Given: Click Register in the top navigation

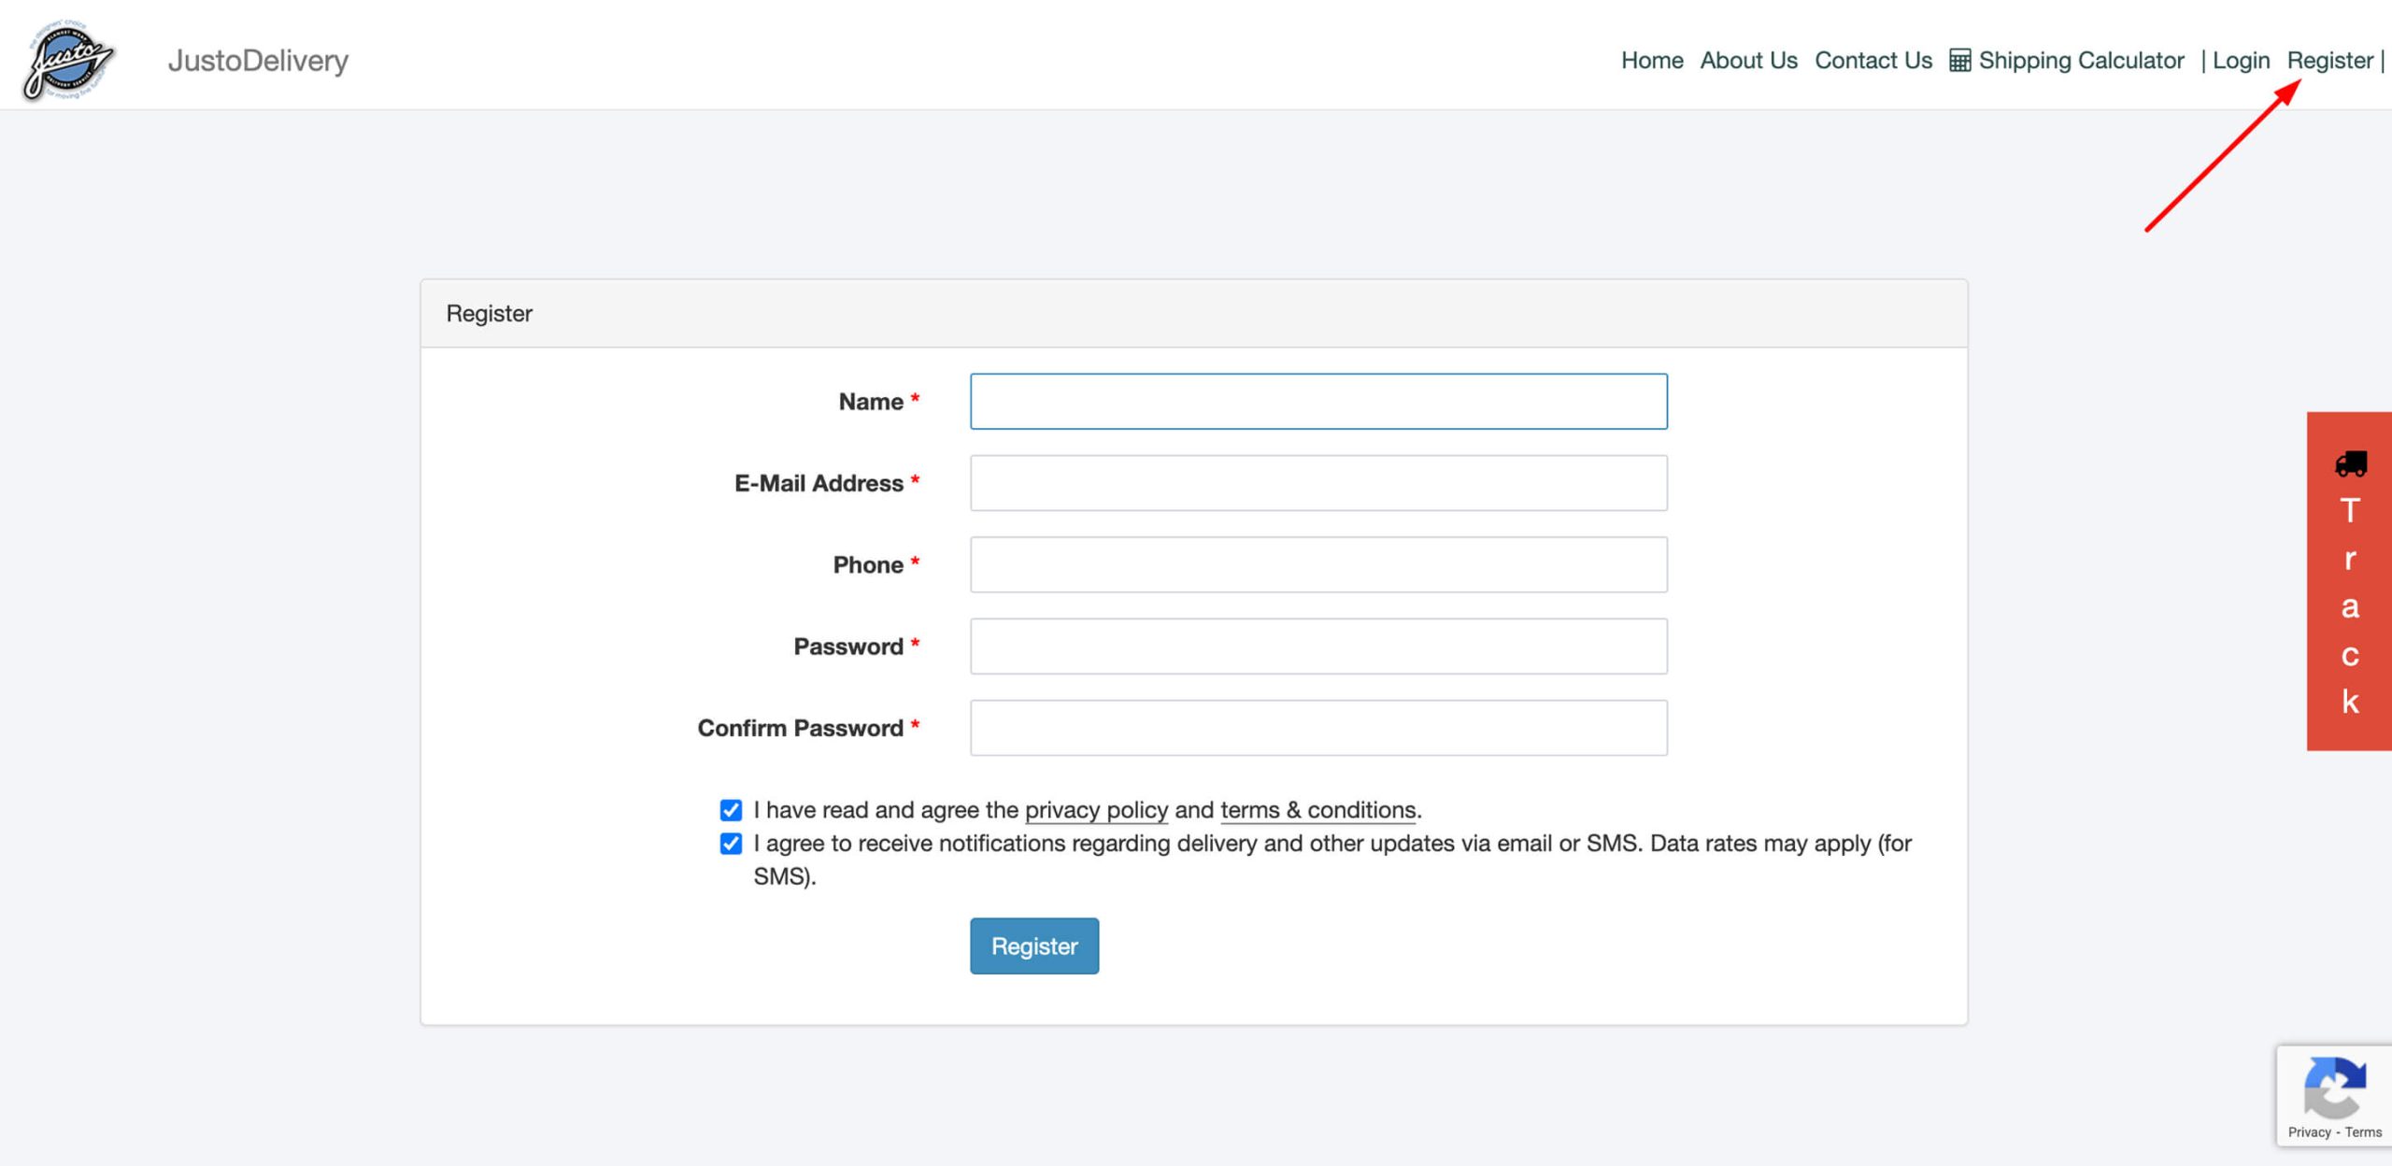Looking at the screenshot, I should click(2328, 61).
